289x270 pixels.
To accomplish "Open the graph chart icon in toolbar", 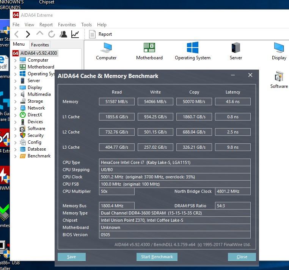I will pos(75,34).
